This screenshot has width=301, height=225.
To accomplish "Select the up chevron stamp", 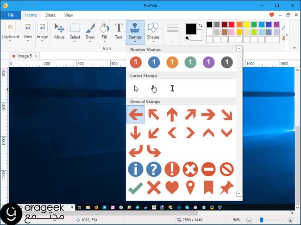I will click(x=209, y=133).
